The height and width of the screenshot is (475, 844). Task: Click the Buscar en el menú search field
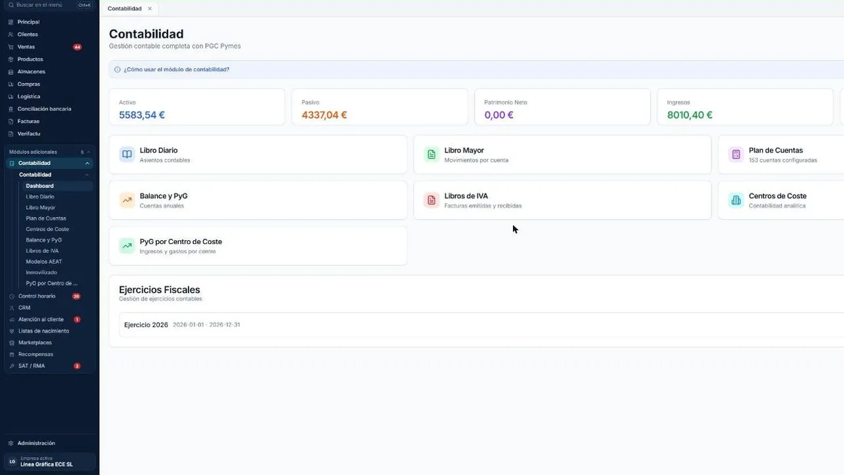[50, 5]
